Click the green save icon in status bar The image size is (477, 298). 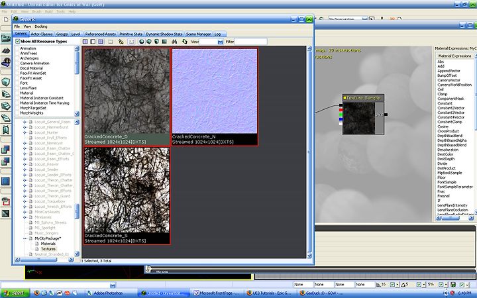pos(453,285)
